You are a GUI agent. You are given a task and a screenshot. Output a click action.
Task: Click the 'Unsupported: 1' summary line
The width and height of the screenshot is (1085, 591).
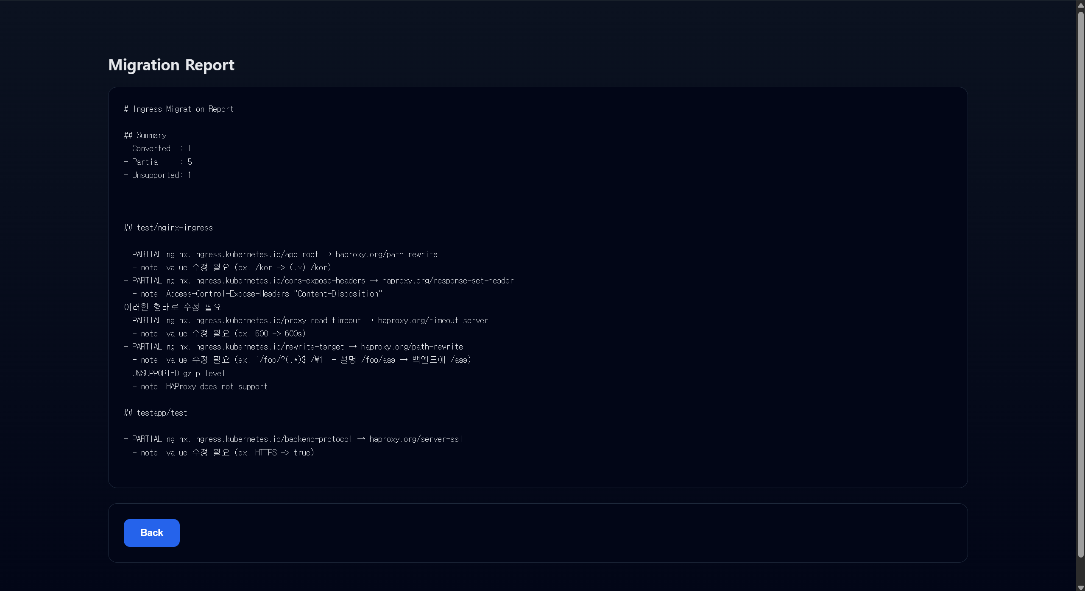click(x=157, y=175)
